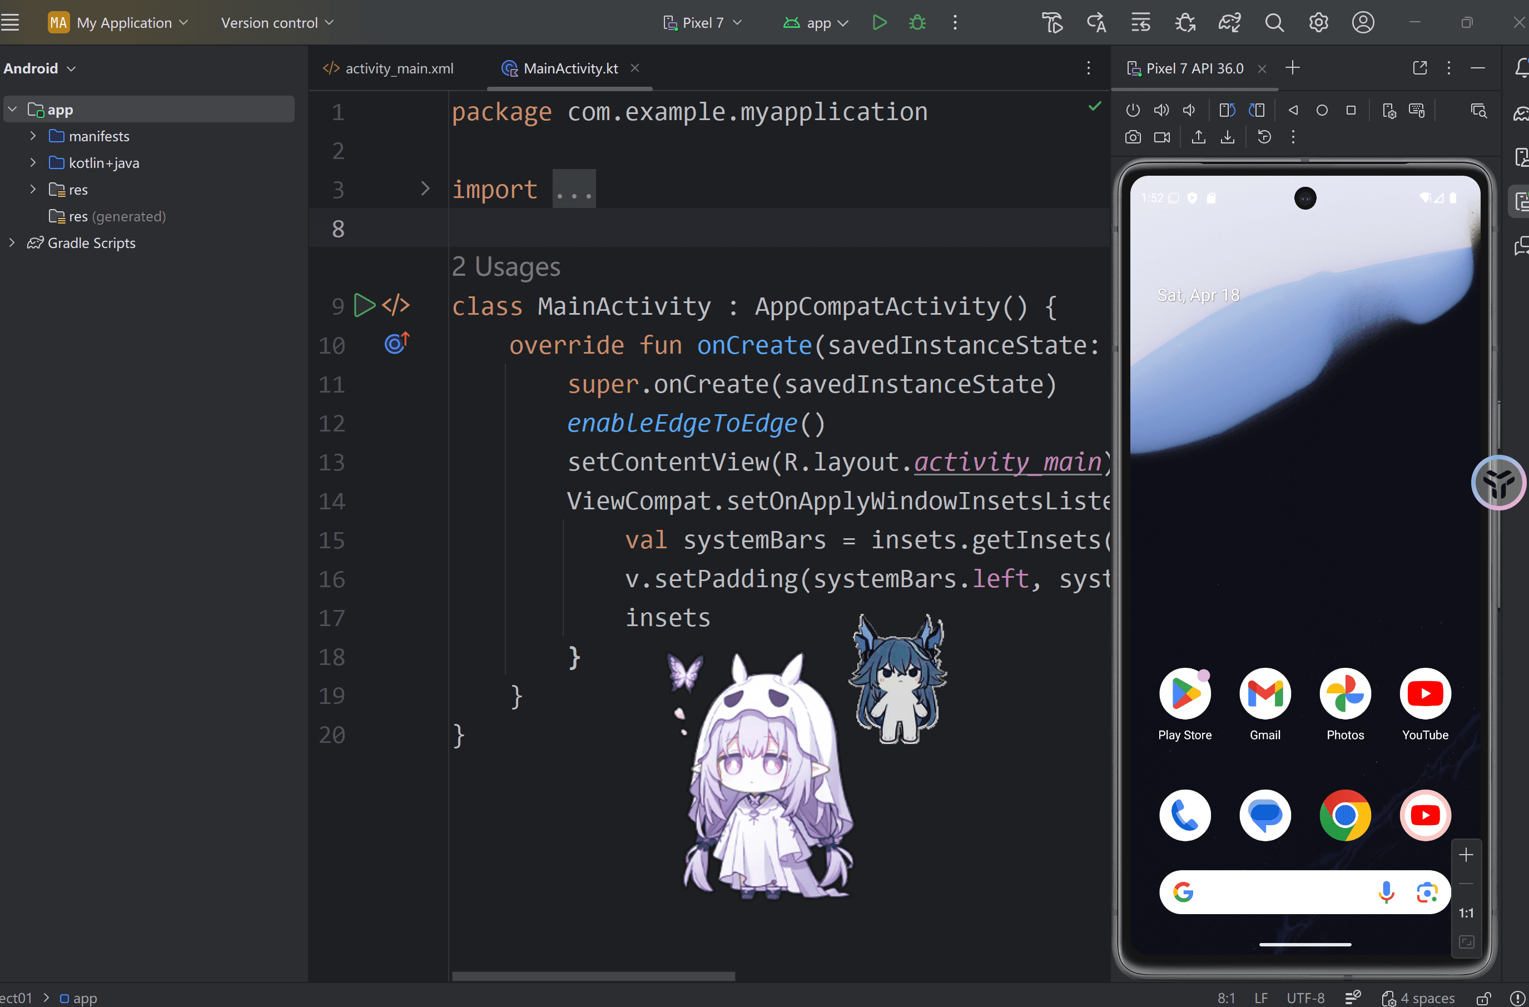Tap emulator Back navigation triangle
The height and width of the screenshot is (1007, 1529).
pyautogui.click(x=1293, y=111)
